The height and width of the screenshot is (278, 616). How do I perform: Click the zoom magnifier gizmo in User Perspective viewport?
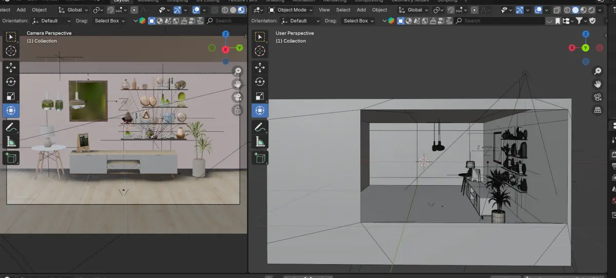click(x=598, y=71)
